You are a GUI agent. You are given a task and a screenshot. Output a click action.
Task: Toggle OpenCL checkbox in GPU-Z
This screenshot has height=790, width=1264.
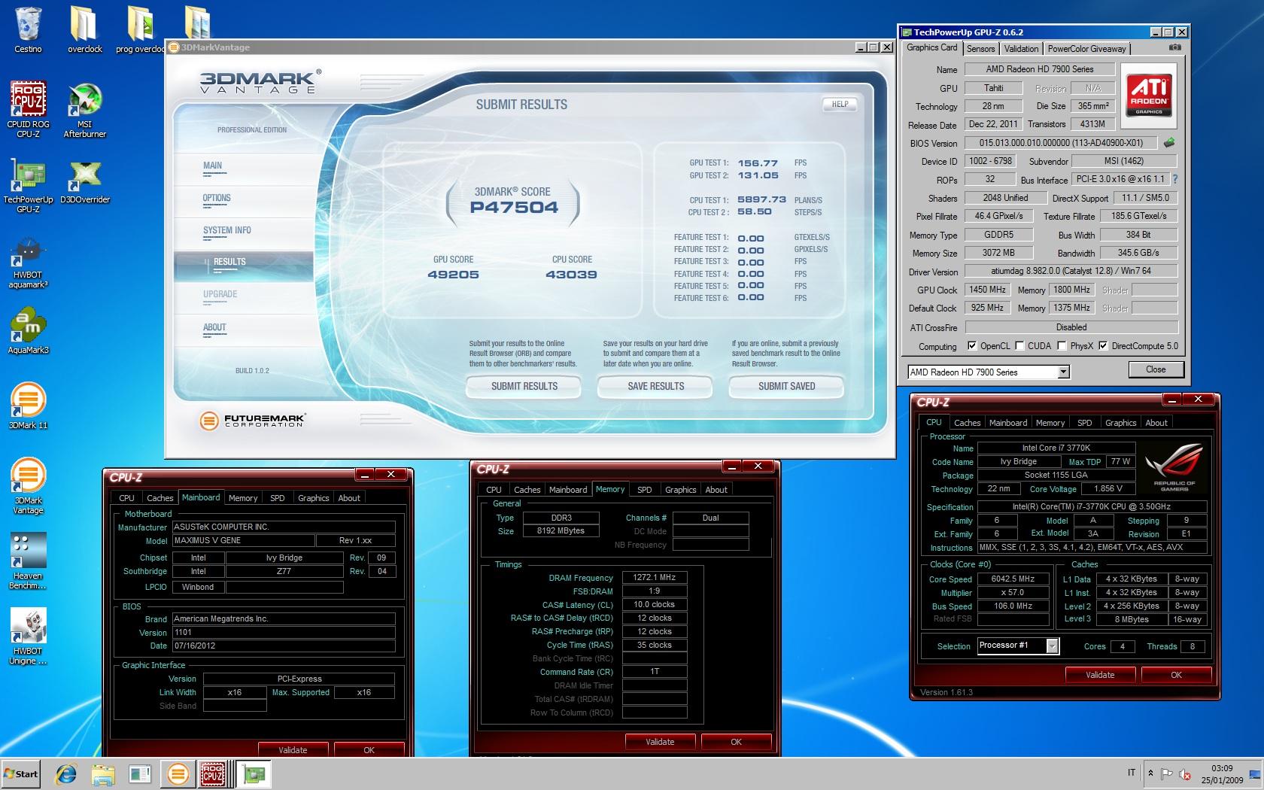pyautogui.click(x=972, y=346)
